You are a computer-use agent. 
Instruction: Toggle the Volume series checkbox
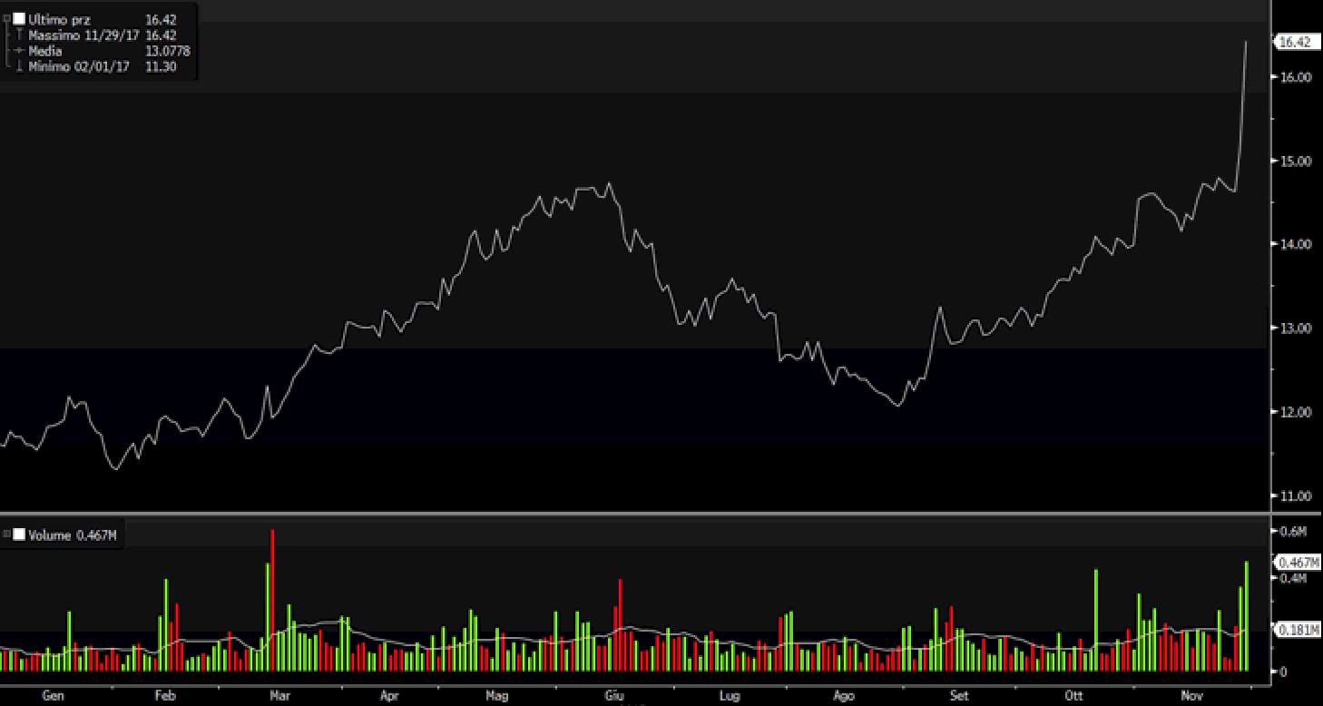[x=19, y=535]
